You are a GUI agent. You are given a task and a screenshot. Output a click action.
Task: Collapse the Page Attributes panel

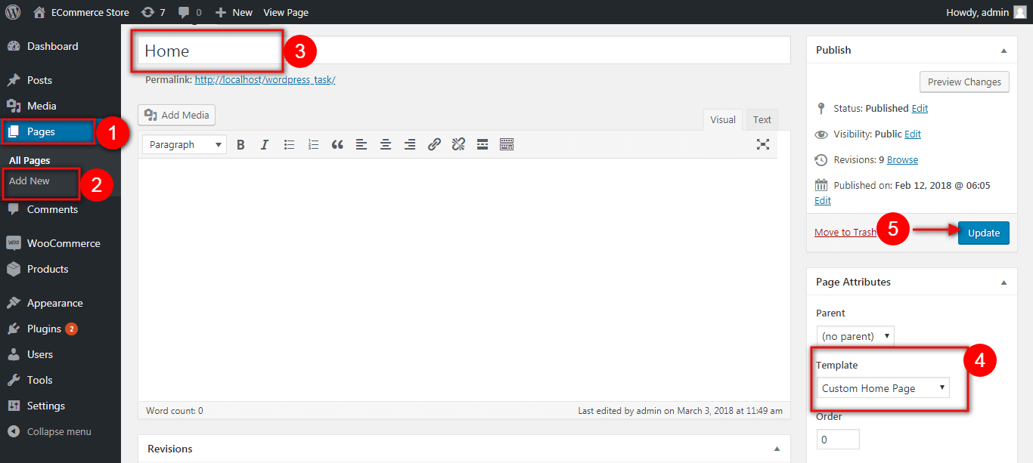coord(1004,282)
